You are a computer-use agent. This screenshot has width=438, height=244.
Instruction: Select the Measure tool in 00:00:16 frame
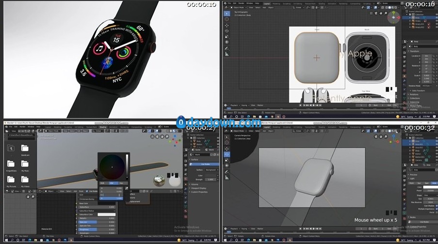click(227, 54)
